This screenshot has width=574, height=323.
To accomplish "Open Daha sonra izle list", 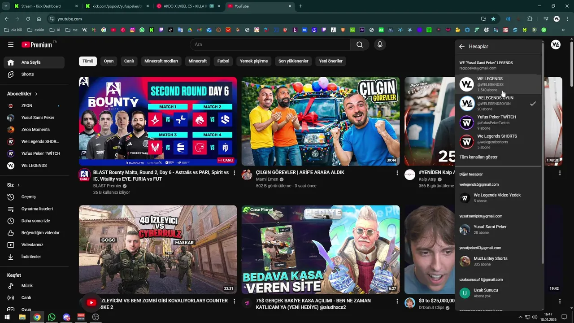I will [x=34, y=221].
